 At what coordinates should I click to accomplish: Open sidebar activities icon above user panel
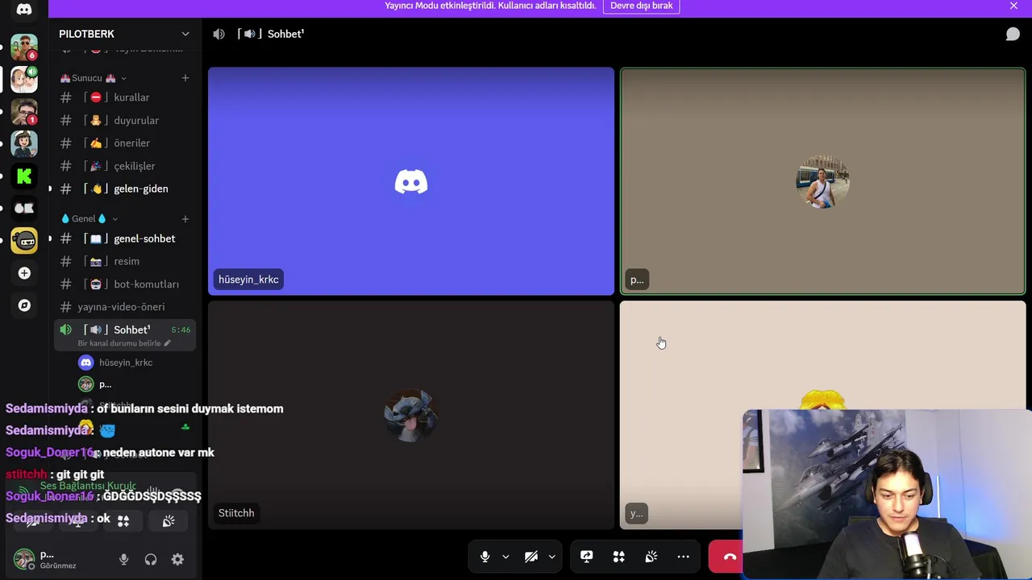(x=123, y=521)
